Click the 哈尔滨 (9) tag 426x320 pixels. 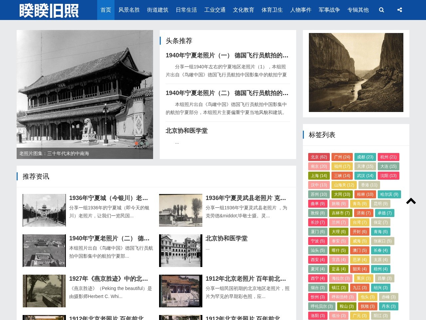389,194
